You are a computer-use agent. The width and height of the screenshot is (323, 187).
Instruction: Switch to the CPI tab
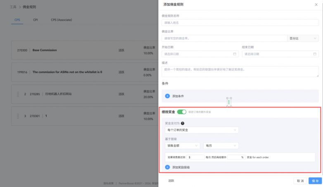tap(36, 19)
